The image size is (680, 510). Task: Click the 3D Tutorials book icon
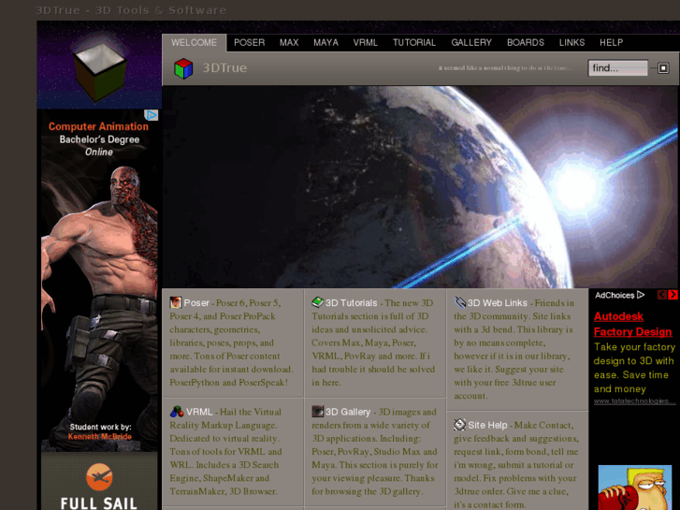click(318, 301)
